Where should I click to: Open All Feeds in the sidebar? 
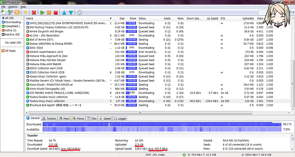[x=9, y=51]
